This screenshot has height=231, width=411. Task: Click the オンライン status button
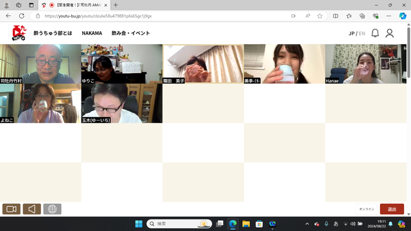367,209
